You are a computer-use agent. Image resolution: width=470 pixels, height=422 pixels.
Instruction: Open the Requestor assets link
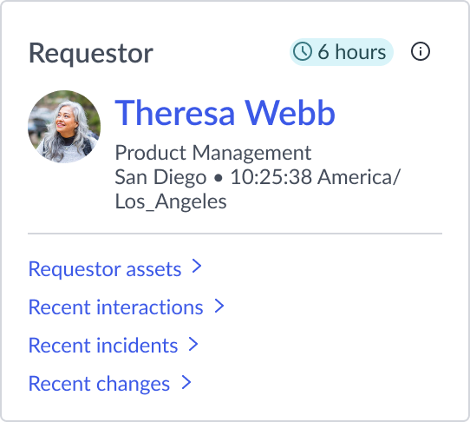point(105,269)
